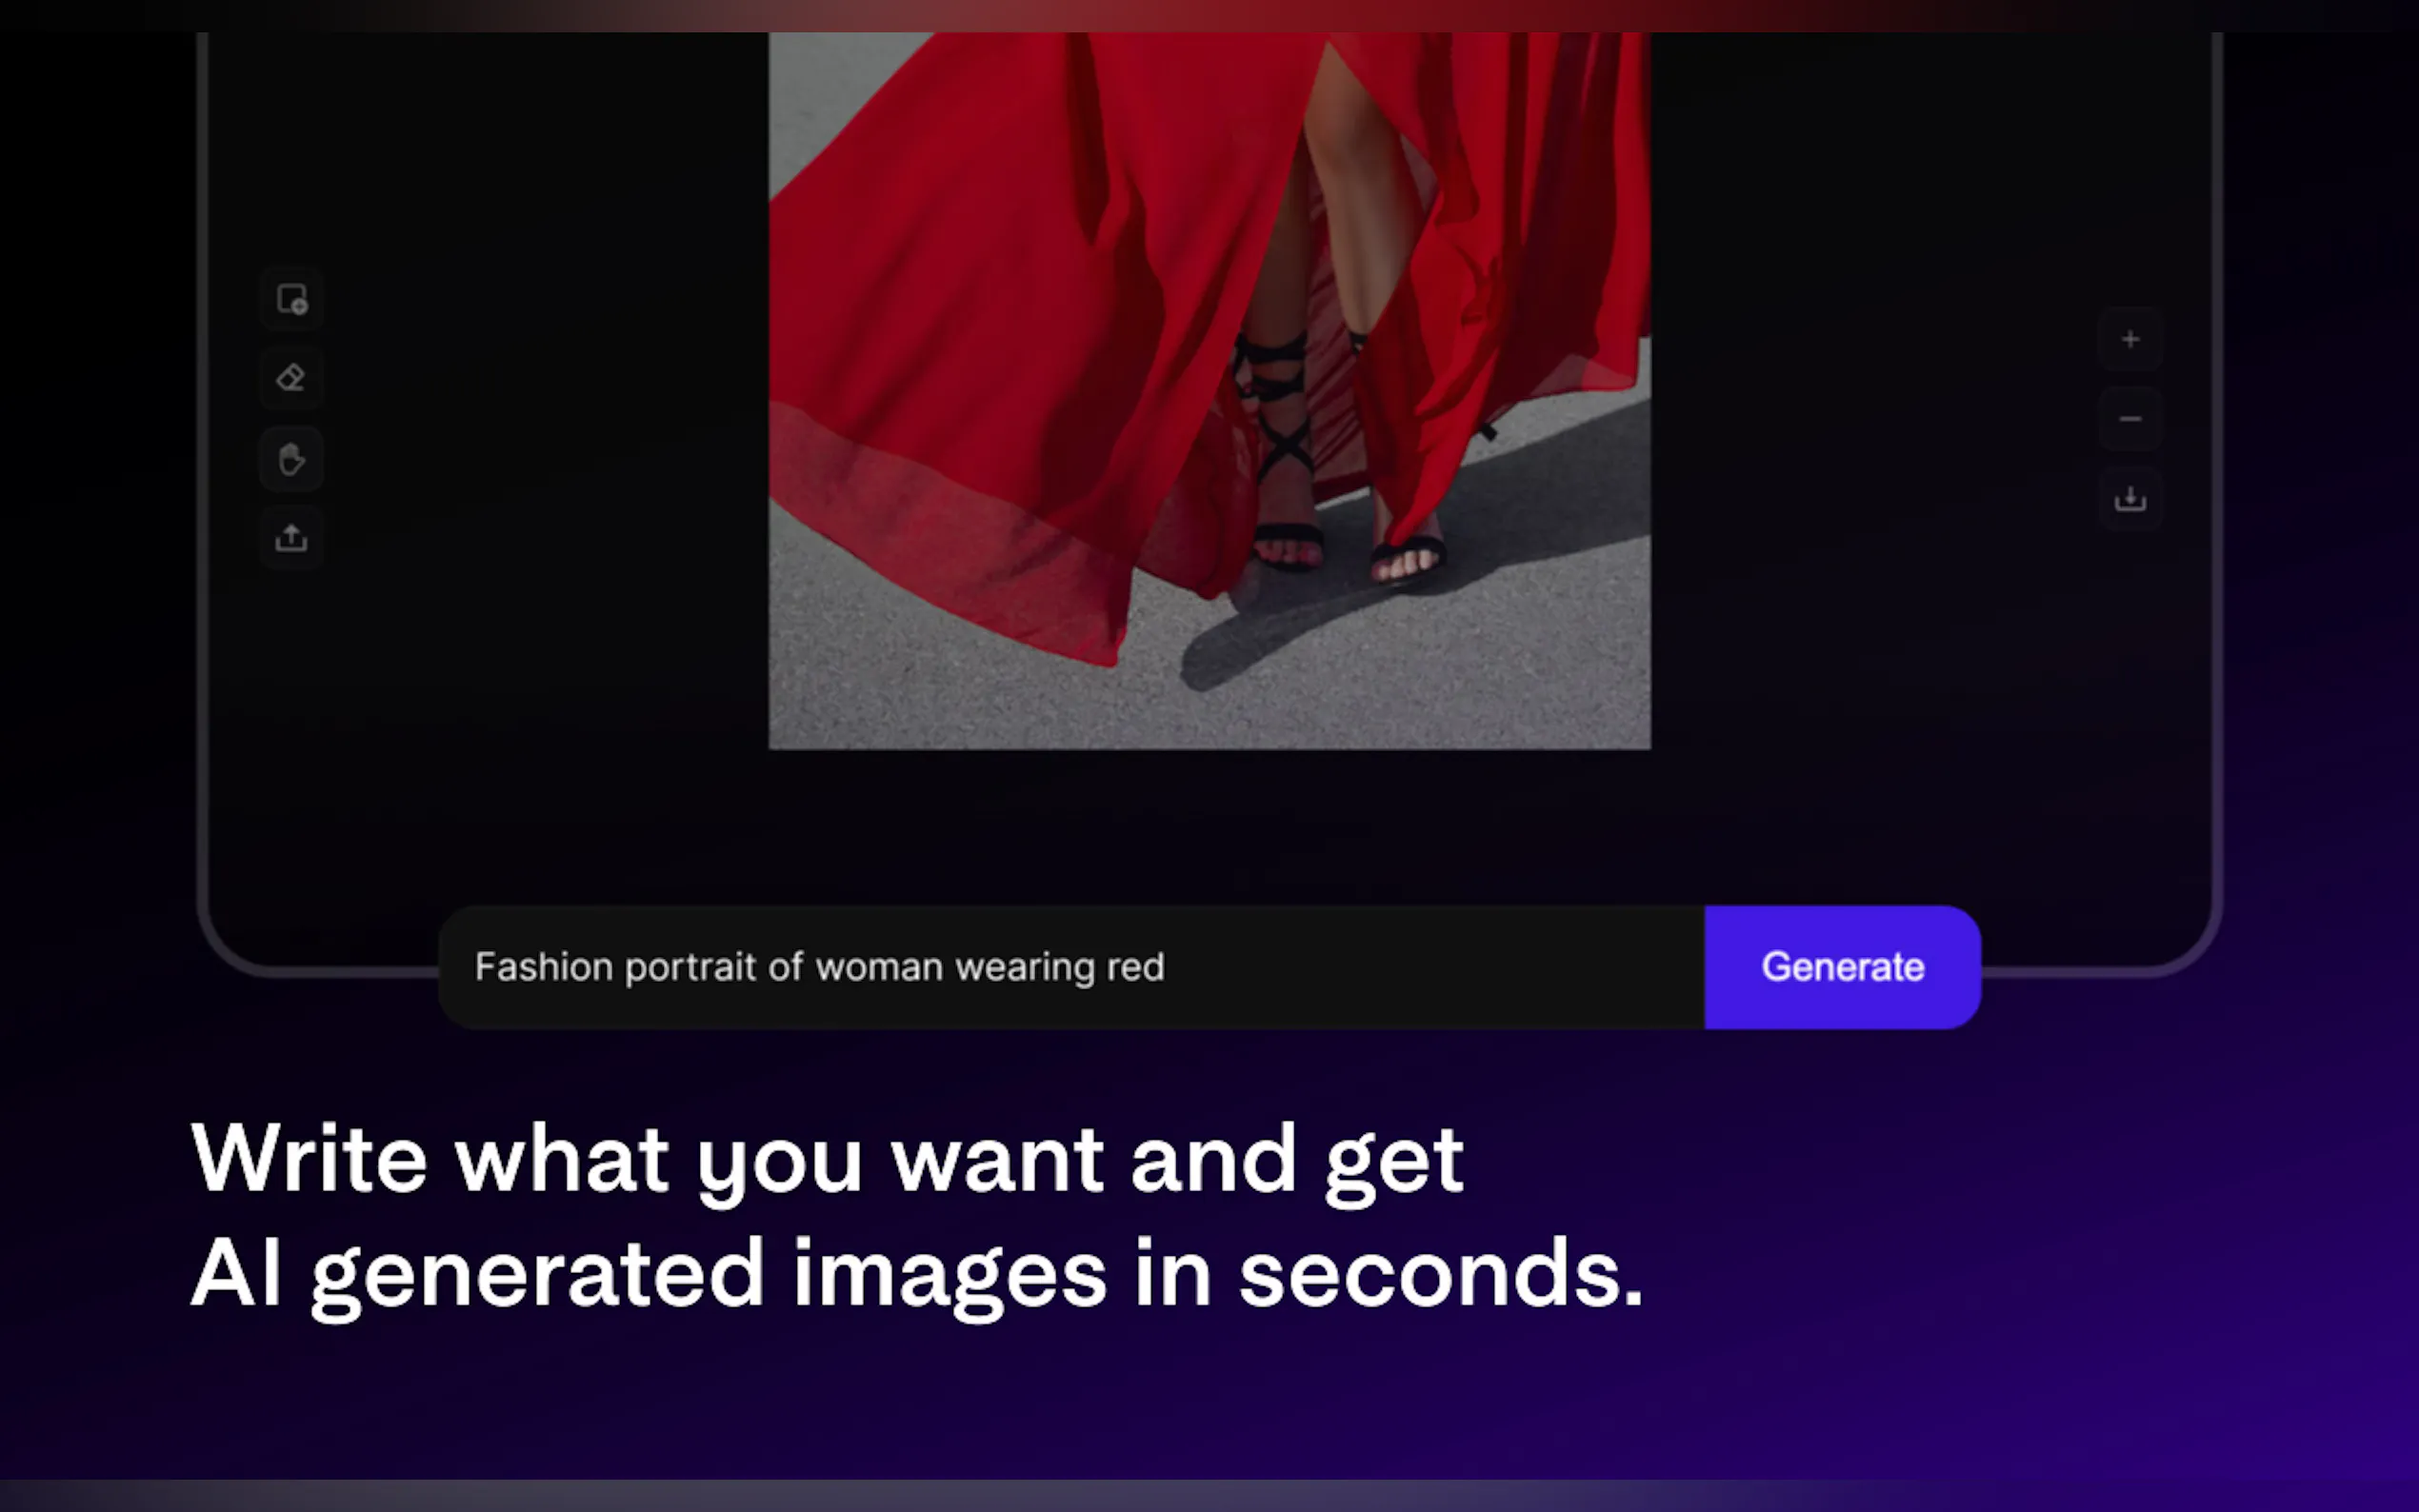2419x1512 pixels.
Task: Click the 'AI generated images in seconds.' text
Action: click(916, 1273)
